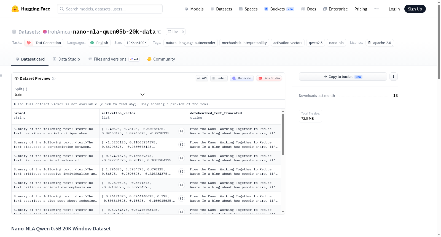This screenshot has width=441, height=237.
Task: Open the Community tab
Action: coord(161,59)
